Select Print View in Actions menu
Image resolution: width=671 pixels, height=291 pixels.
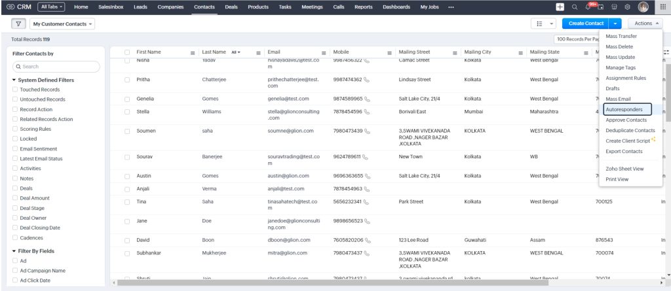point(617,179)
